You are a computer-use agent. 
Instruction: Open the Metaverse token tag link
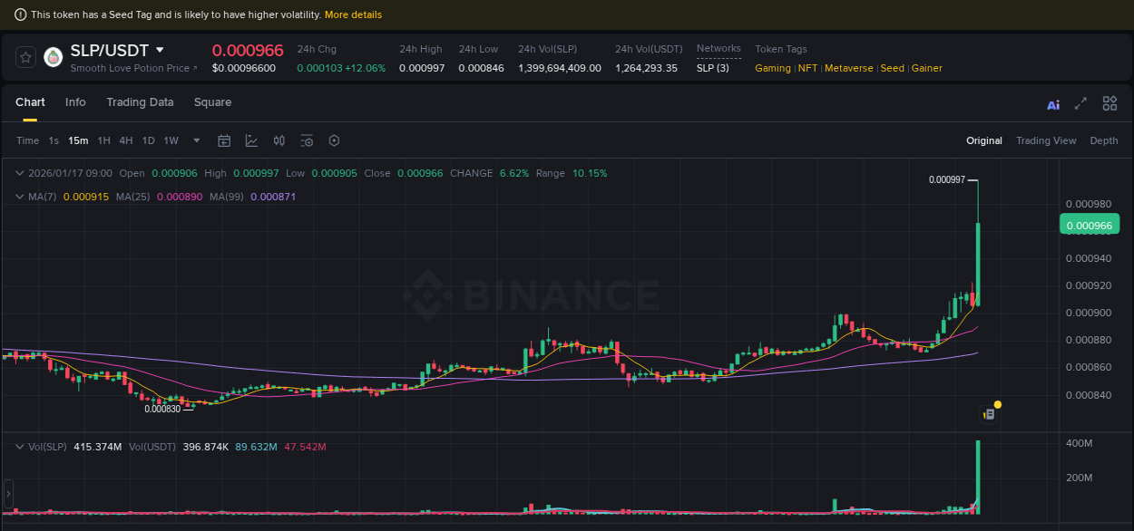click(x=848, y=68)
